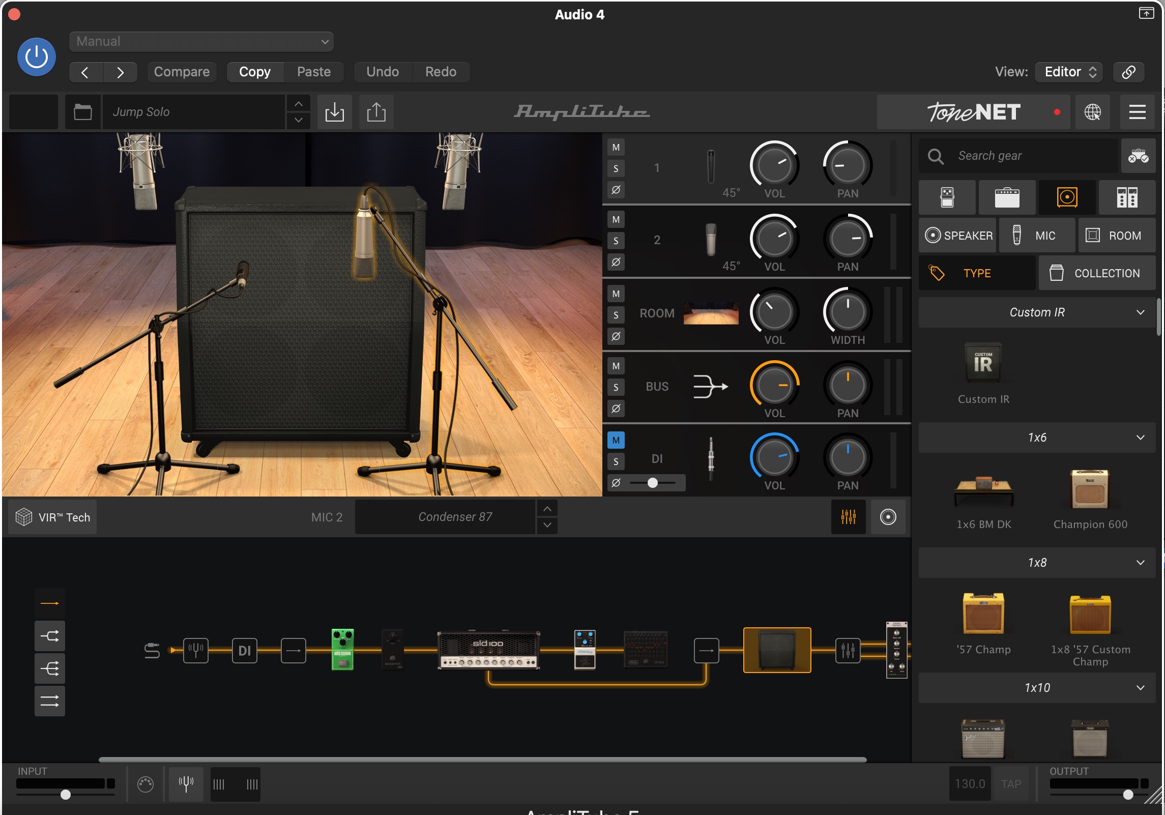Viewport: 1165px width, 815px height.
Task: Mute the ROOM channel
Action: (x=616, y=294)
